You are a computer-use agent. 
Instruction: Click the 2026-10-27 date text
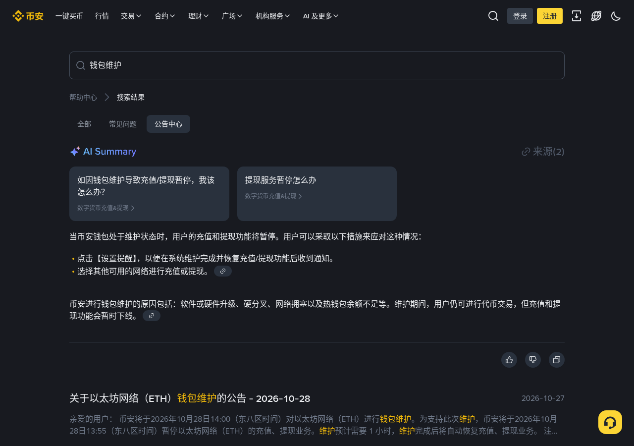[x=543, y=398]
